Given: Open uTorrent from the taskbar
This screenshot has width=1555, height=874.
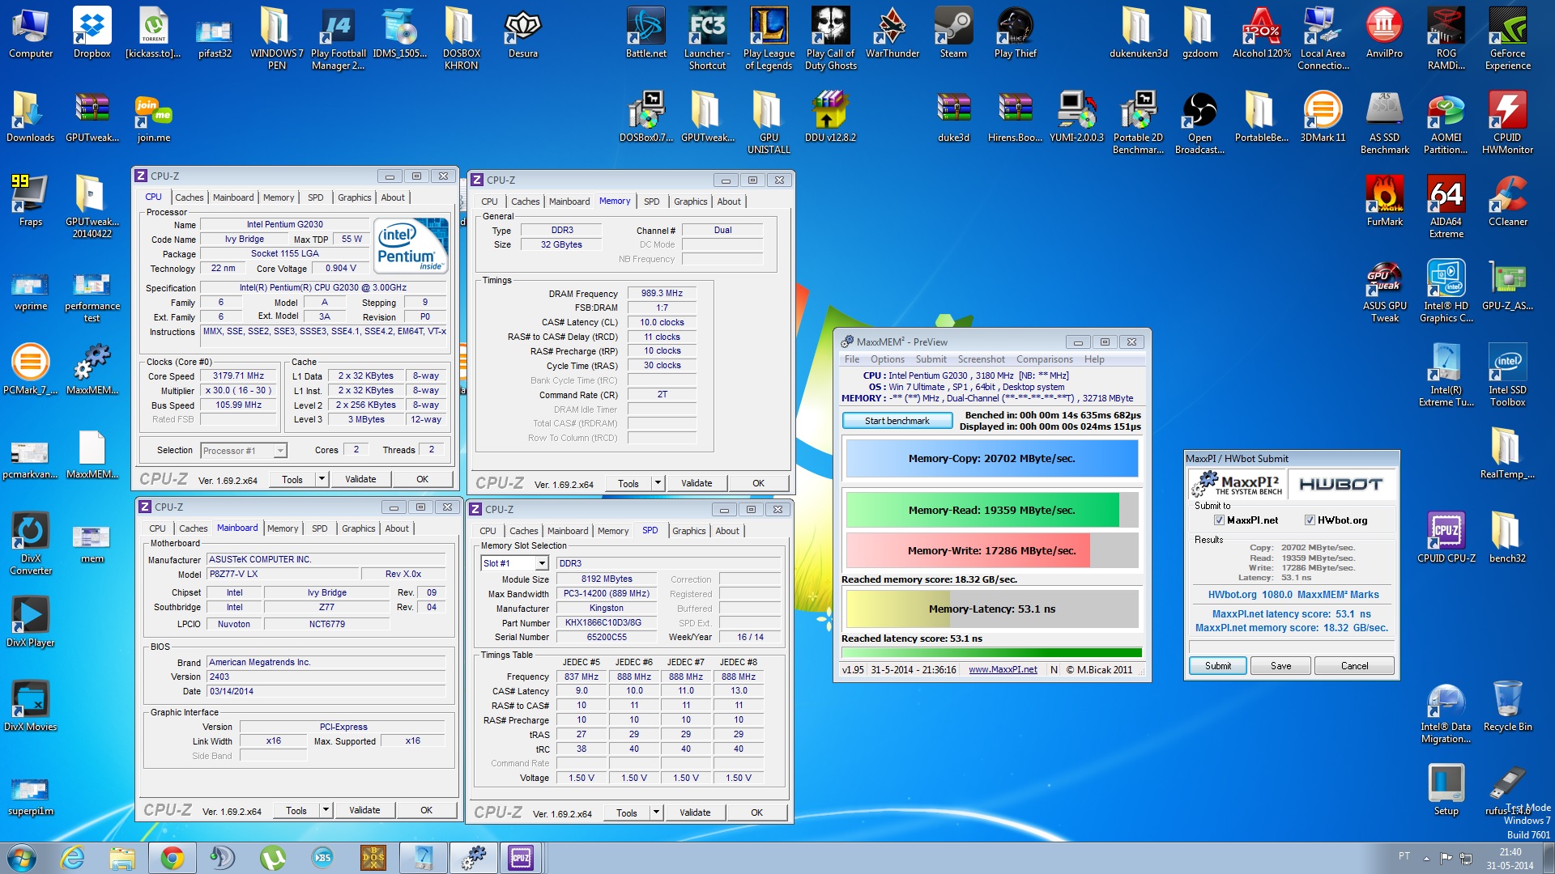Looking at the screenshot, I should pos(272,858).
